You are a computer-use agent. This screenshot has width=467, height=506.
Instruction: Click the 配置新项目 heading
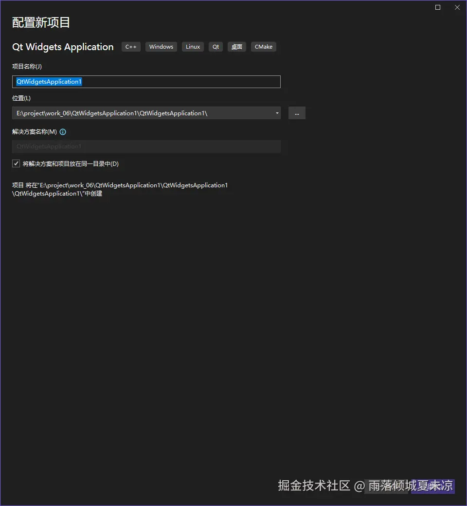[41, 22]
